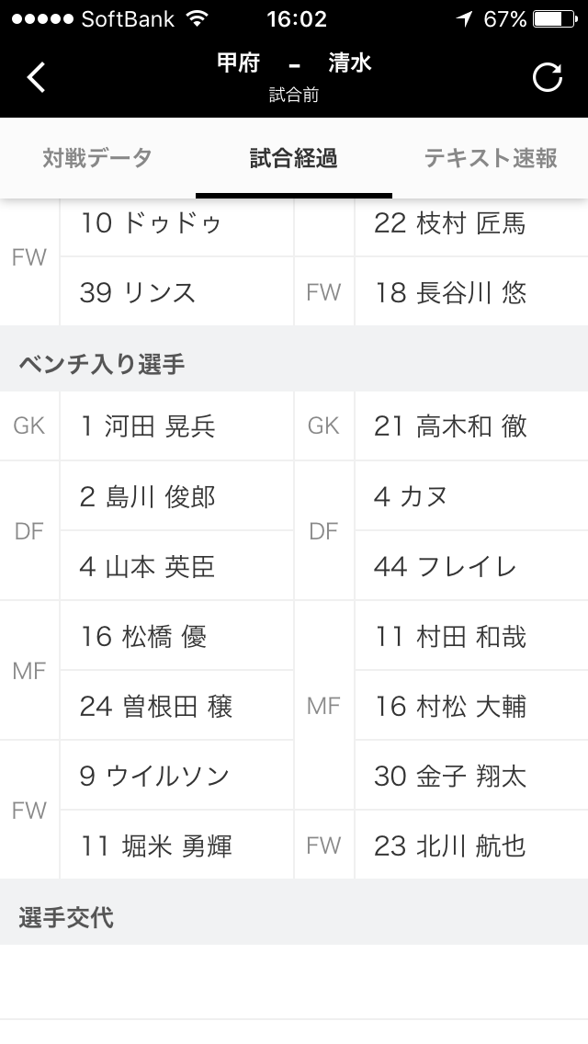Switch to テキスト速報 tab
The height and width of the screenshot is (1044, 588).
[491, 158]
